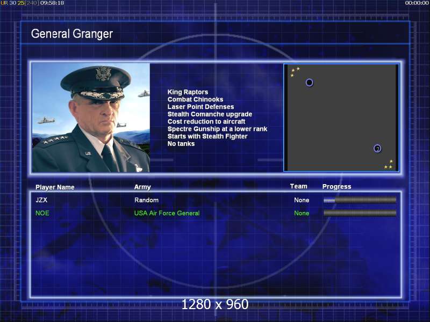The image size is (430, 322).
Task: Click the star cluster beside the unnumbered minimap marker
Action: tap(295, 72)
